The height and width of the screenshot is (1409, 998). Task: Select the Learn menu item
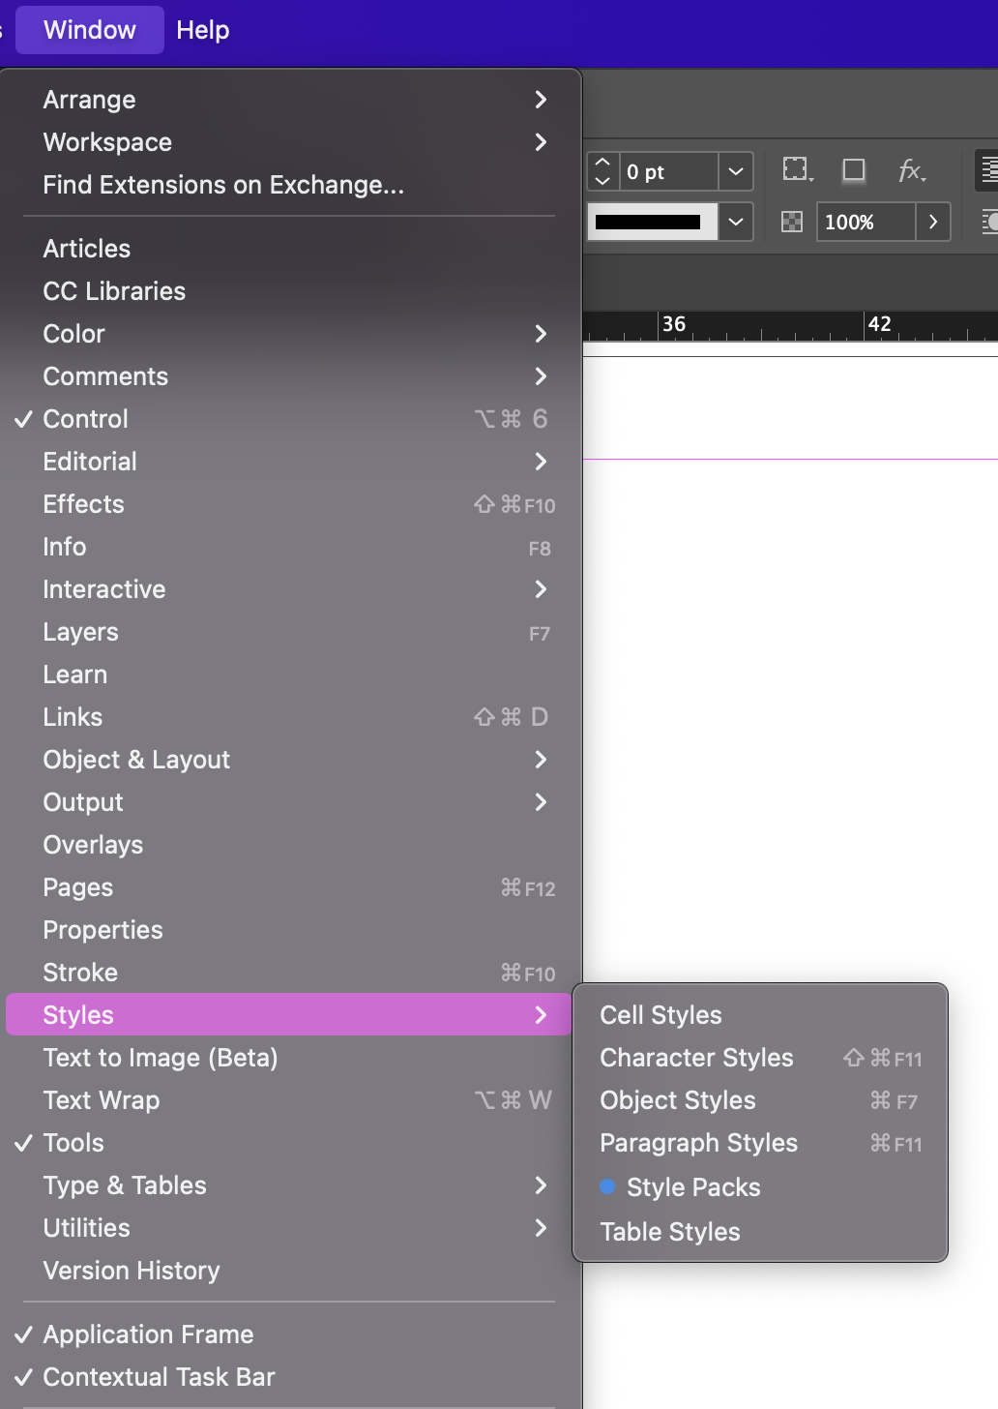coord(290,675)
